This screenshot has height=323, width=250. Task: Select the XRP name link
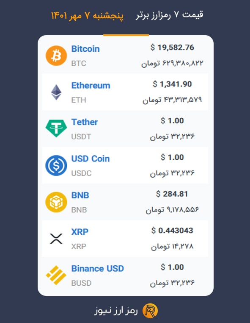click(x=80, y=232)
